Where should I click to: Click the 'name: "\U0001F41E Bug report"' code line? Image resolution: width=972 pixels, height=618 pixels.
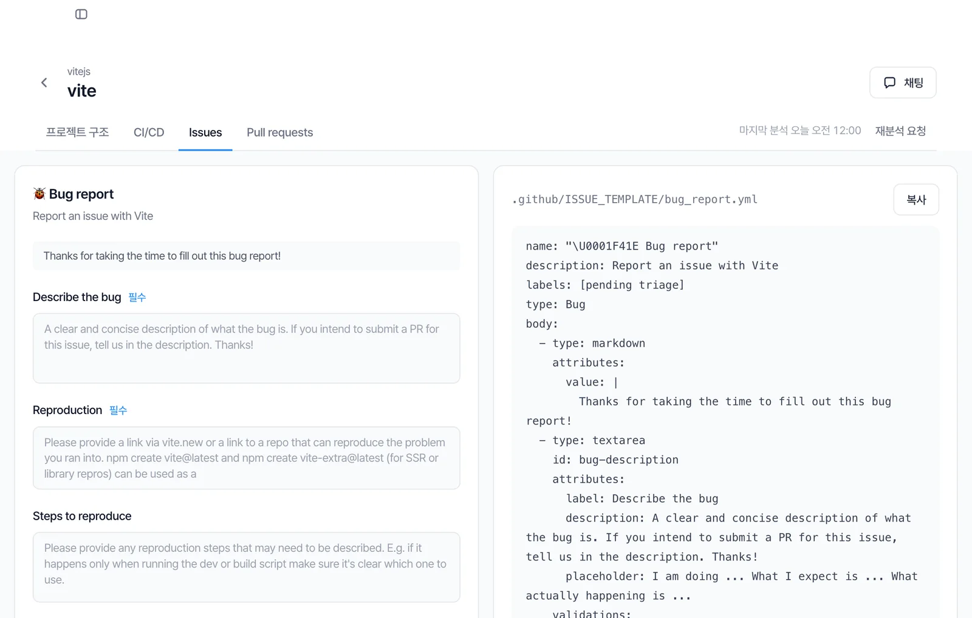[622, 246]
